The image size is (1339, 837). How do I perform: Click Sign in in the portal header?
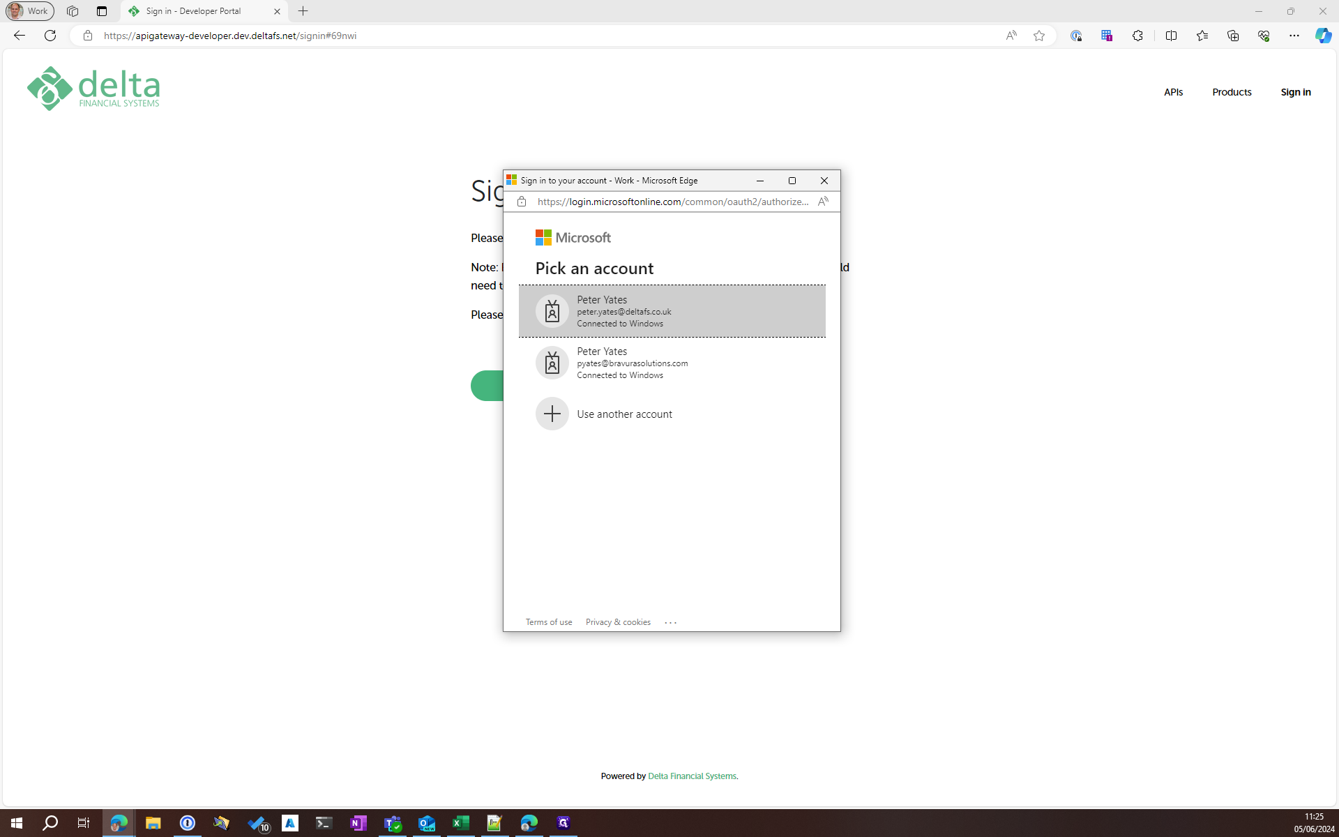tap(1296, 92)
